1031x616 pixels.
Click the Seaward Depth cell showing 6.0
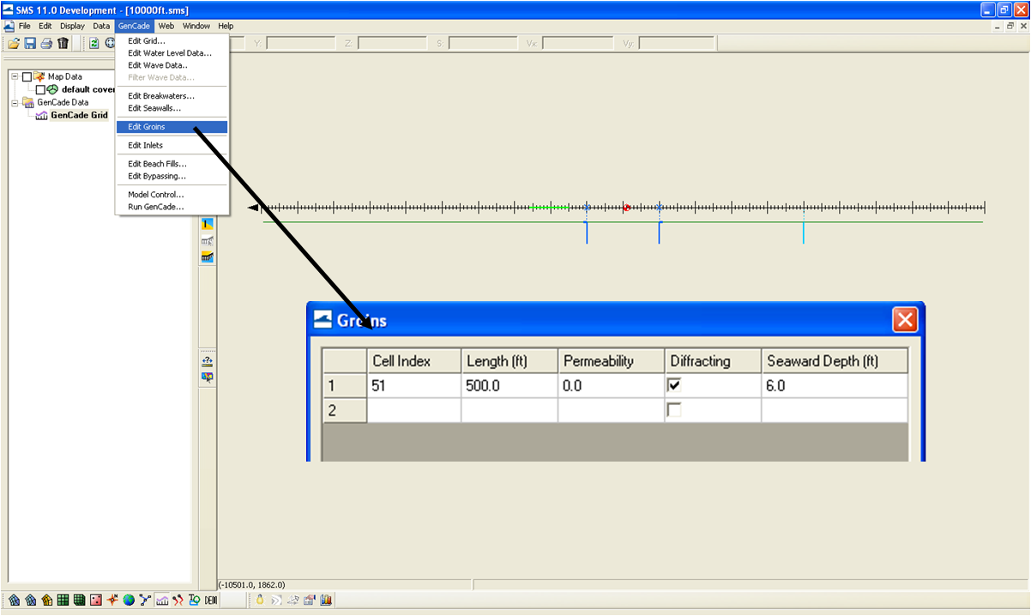point(835,386)
